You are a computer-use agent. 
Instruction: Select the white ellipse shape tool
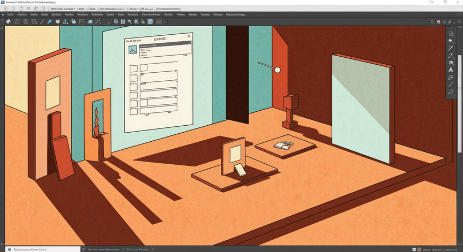click(x=57, y=21)
